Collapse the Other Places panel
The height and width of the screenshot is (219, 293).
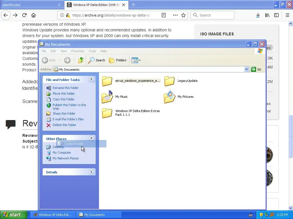[91, 138]
